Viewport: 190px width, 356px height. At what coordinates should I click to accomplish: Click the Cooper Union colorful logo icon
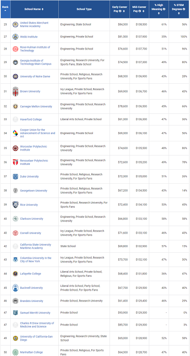tap(15, 133)
